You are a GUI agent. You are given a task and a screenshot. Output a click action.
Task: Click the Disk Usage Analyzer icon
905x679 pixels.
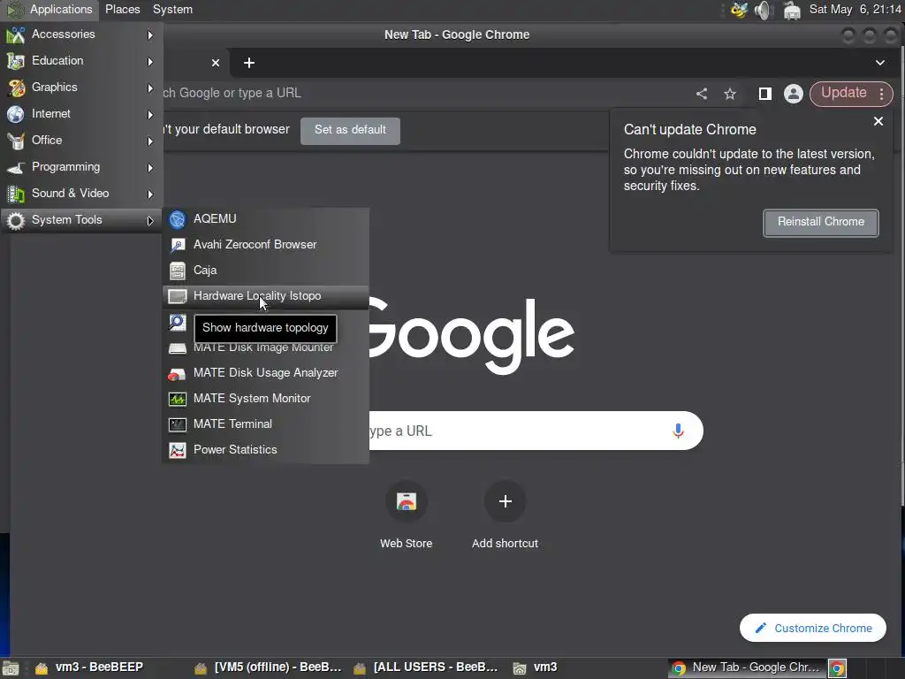177,374
